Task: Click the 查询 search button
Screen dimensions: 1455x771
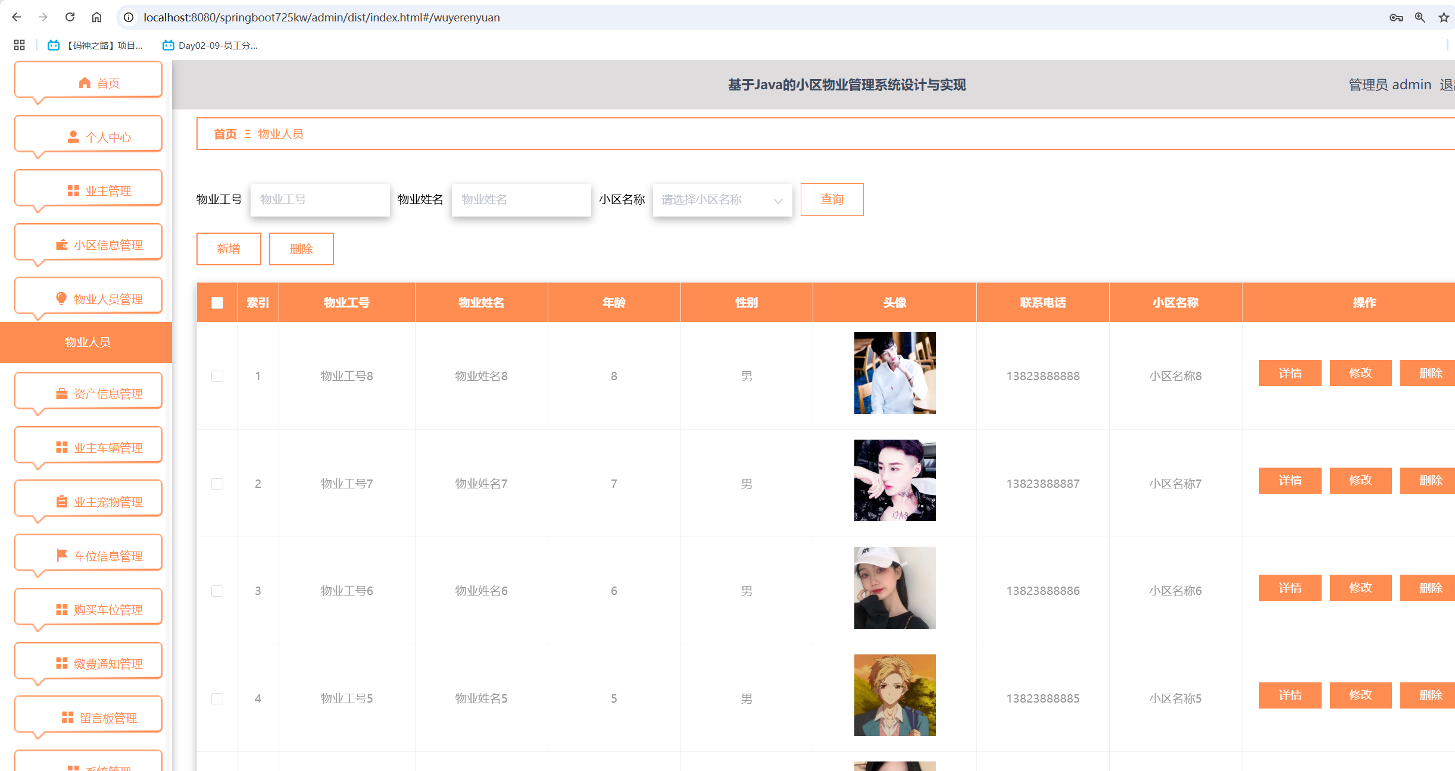Action: click(x=832, y=200)
